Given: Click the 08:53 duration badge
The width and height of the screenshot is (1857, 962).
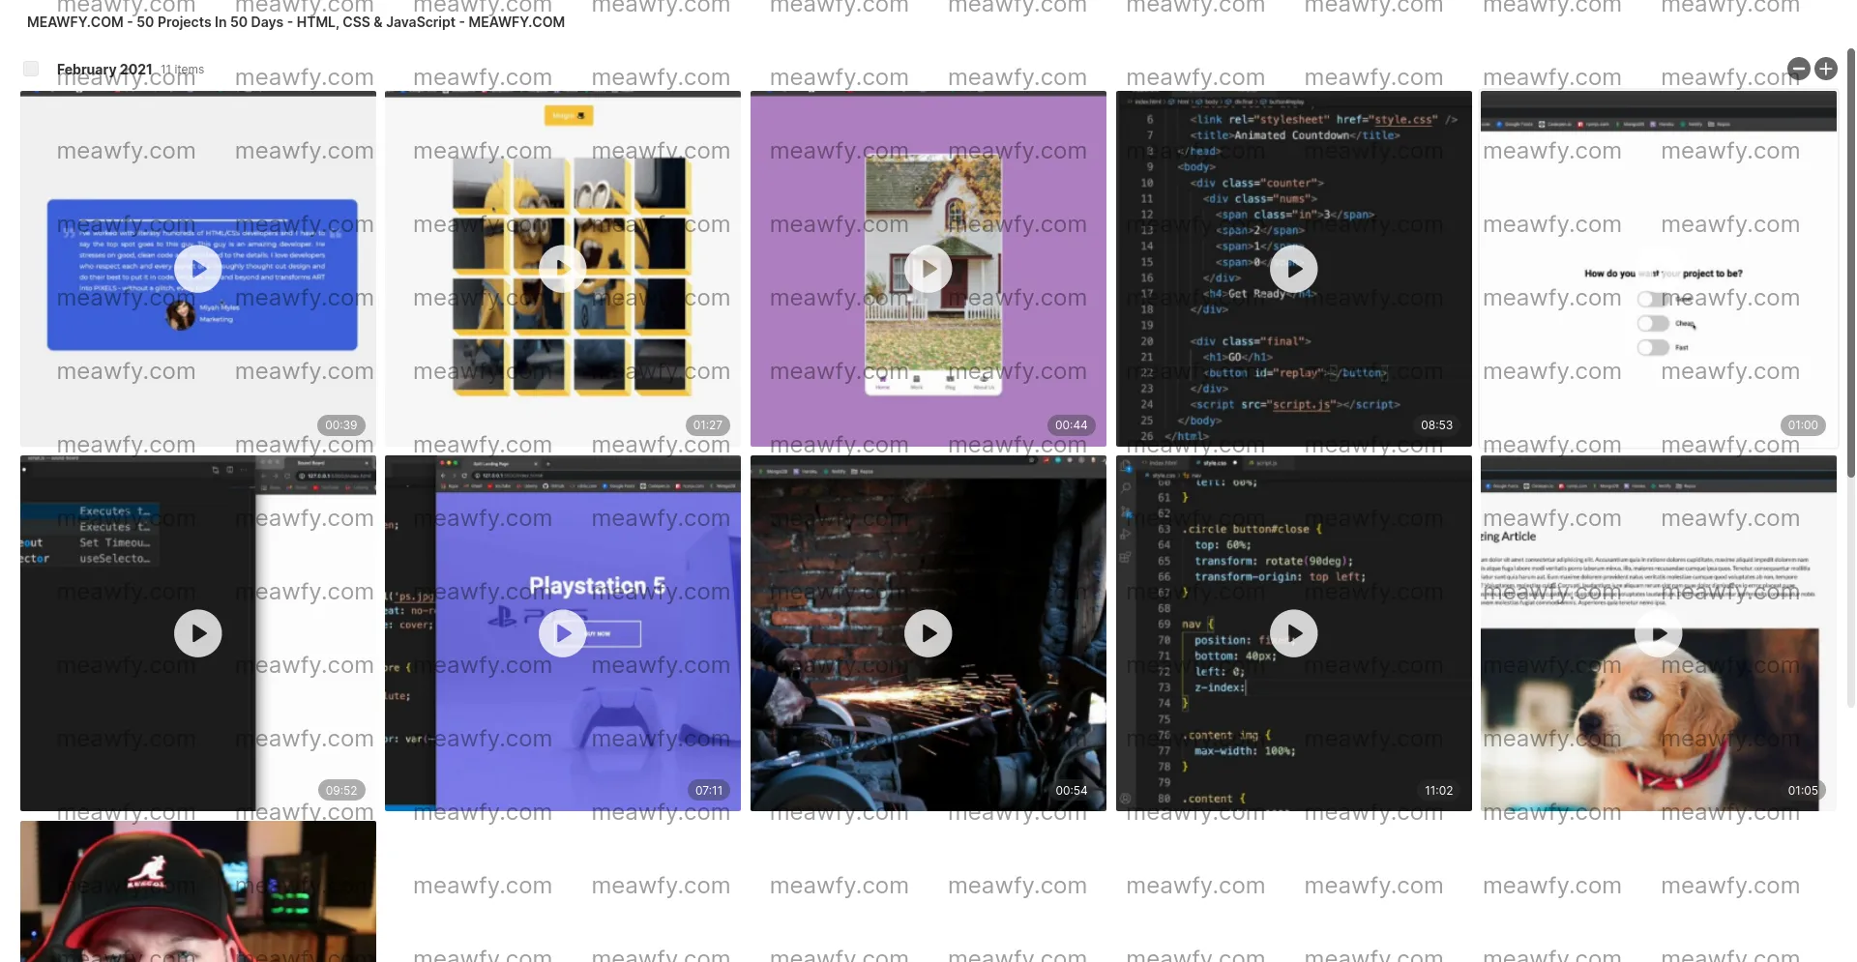Looking at the screenshot, I should pyautogui.click(x=1436, y=424).
